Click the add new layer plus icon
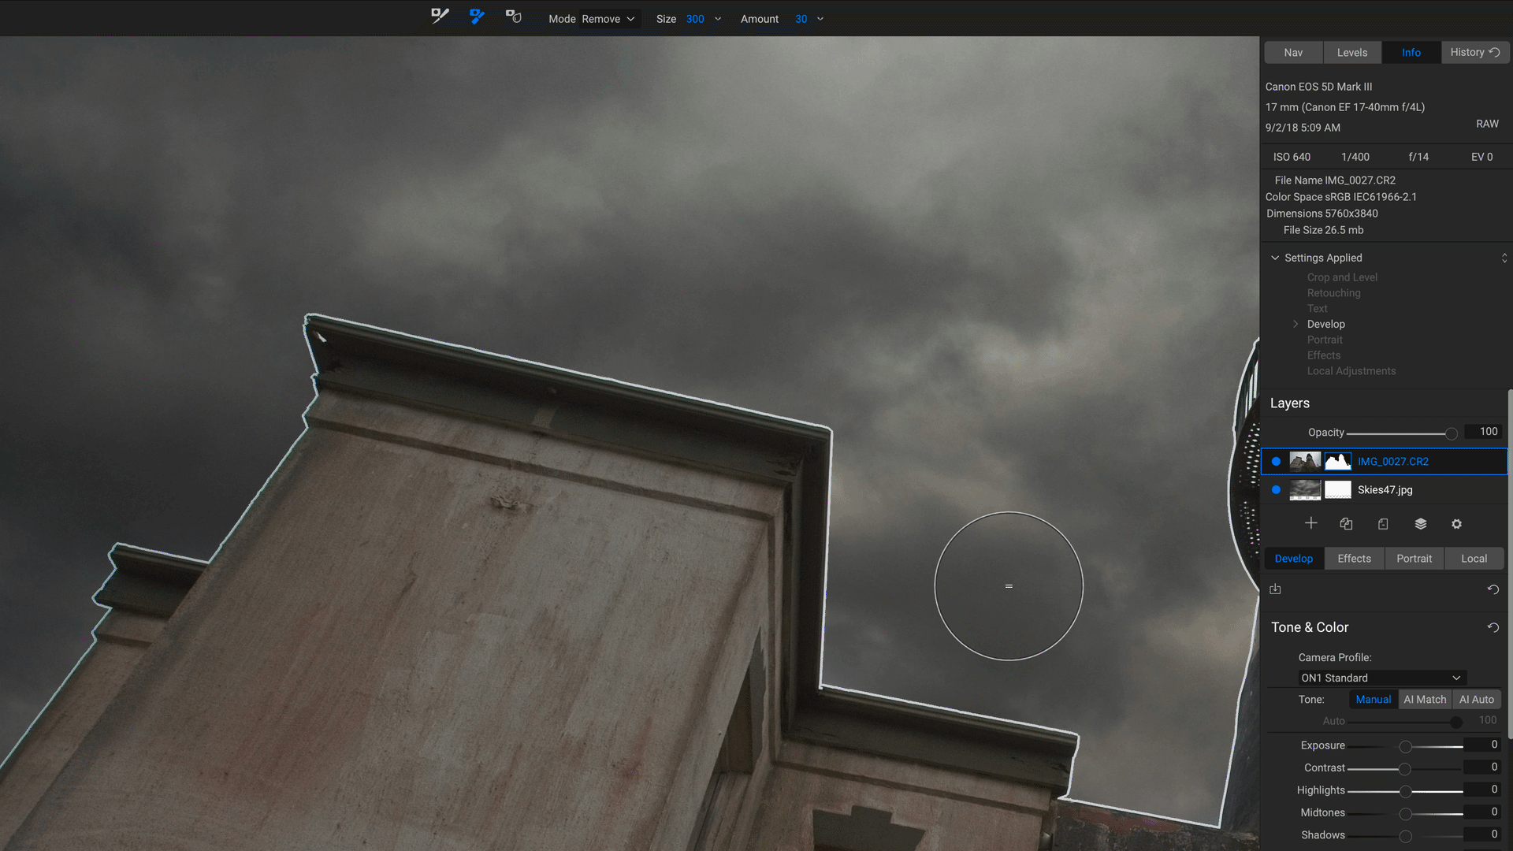This screenshot has width=1513, height=851. tap(1310, 524)
